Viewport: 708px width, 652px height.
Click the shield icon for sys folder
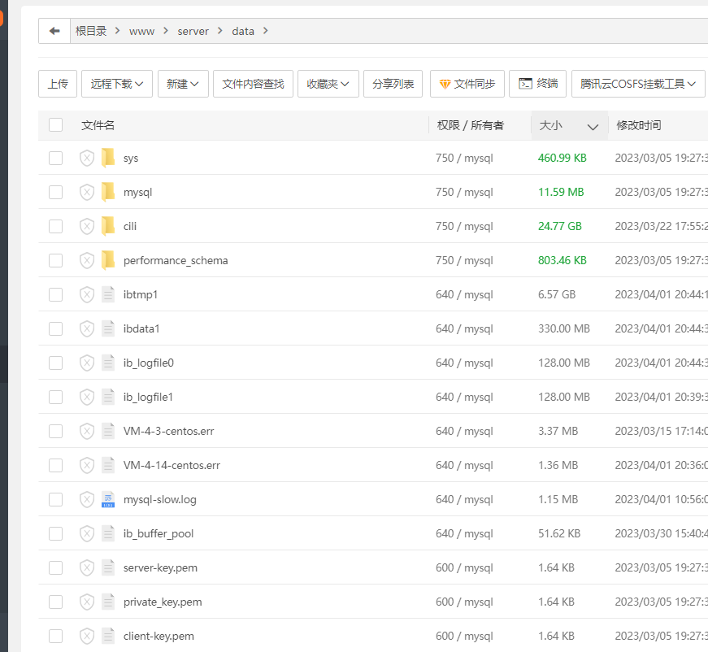87,158
